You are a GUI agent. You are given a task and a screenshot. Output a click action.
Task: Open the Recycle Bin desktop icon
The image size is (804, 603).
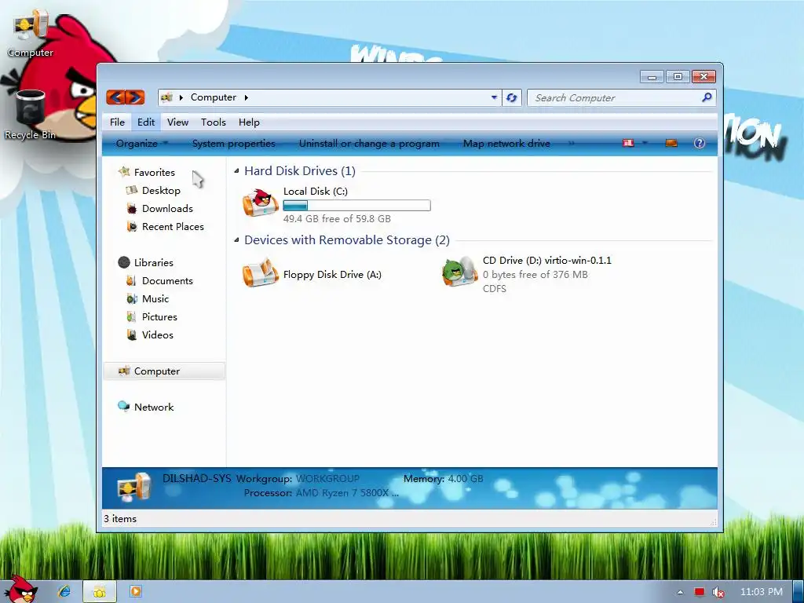click(x=31, y=115)
